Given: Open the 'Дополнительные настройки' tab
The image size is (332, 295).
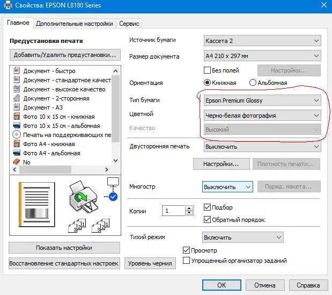Looking at the screenshot, I should coord(75,24).
